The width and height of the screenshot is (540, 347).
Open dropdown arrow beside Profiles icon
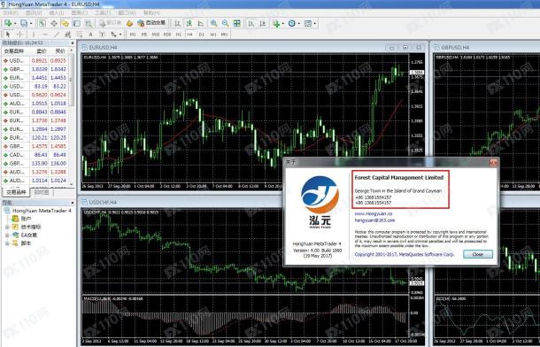click(31, 23)
